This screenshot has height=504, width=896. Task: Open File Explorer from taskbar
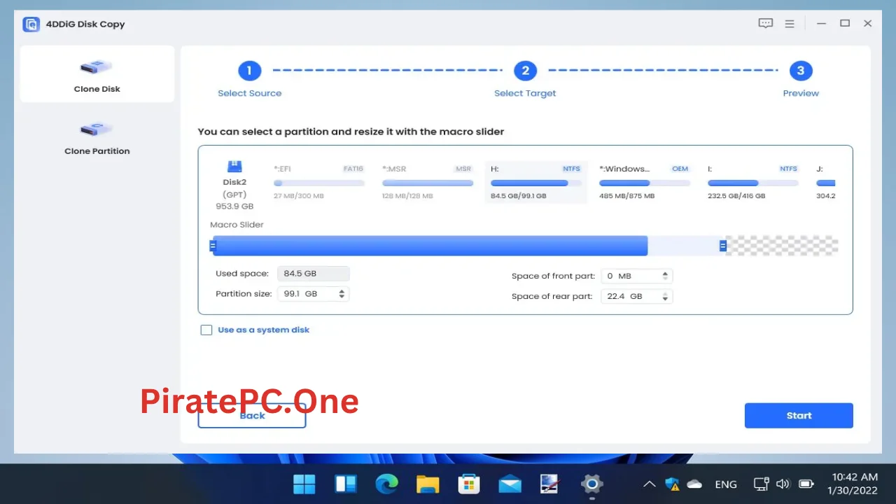(428, 484)
